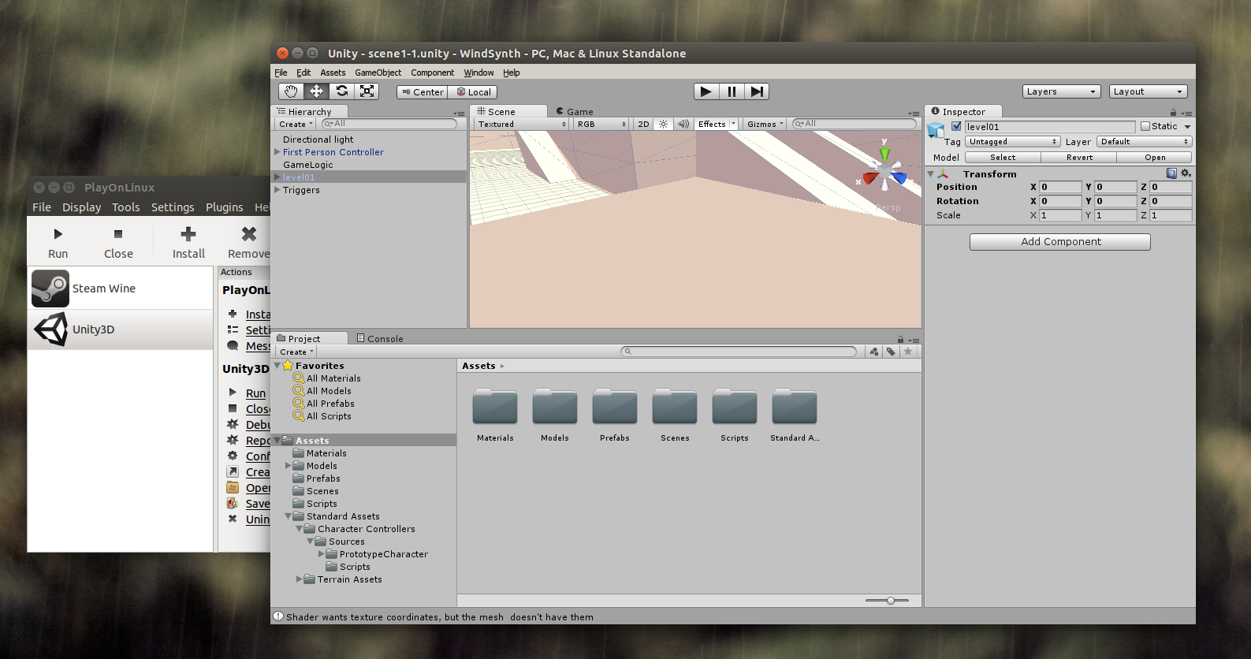1251x659 pixels.
Task: Click the Play button
Action: click(x=706, y=91)
